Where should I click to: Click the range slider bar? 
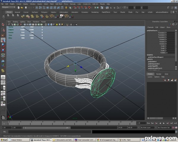tap(47, 128)
